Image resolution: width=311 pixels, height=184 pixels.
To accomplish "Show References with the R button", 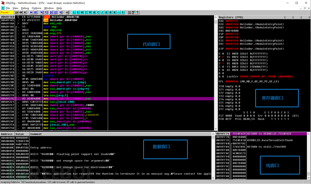I will click(x=114, y=12).
